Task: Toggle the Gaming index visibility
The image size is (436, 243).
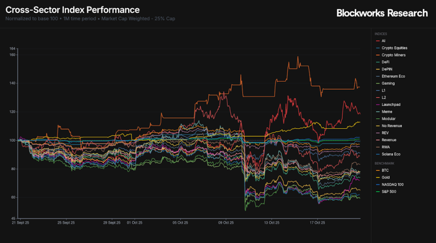Action: coord(388,83)
